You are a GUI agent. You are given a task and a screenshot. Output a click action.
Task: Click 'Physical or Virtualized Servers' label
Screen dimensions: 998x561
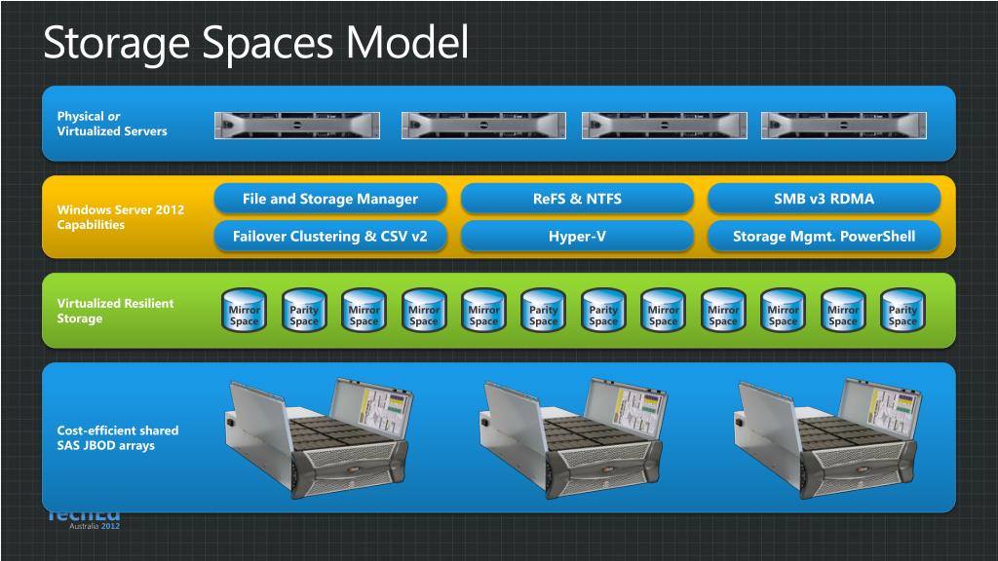pos(112,124)
